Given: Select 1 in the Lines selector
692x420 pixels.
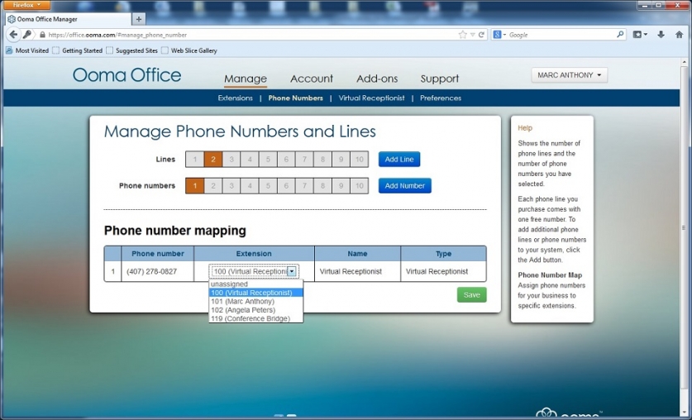Looking at the screenshot, I should click(x=194, y=160).
